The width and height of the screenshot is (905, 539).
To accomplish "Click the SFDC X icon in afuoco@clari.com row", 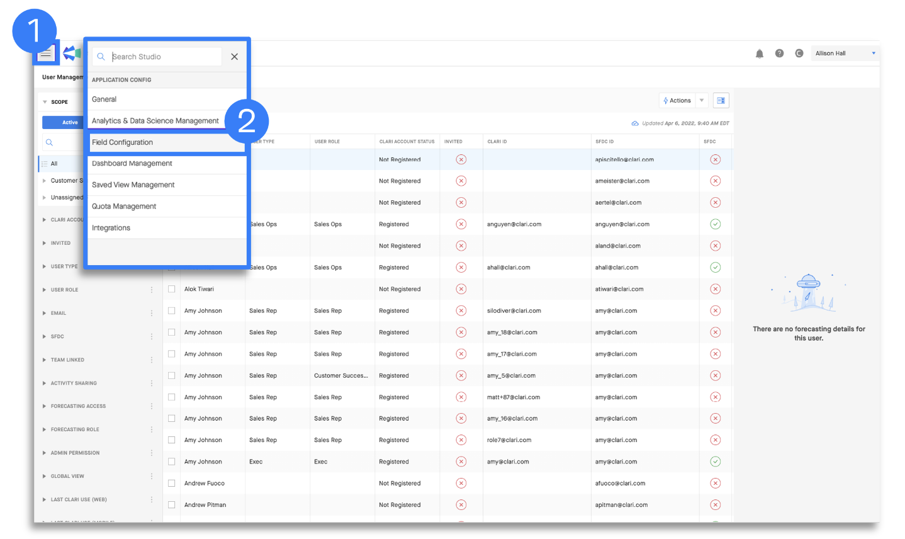I will click(716, 484).
